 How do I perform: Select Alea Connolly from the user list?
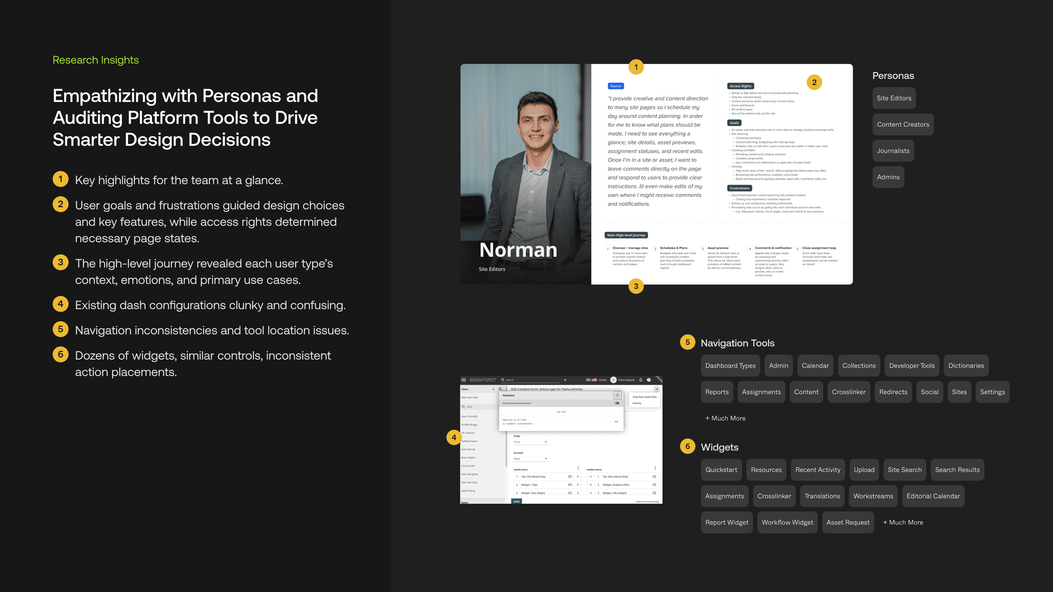469,416
